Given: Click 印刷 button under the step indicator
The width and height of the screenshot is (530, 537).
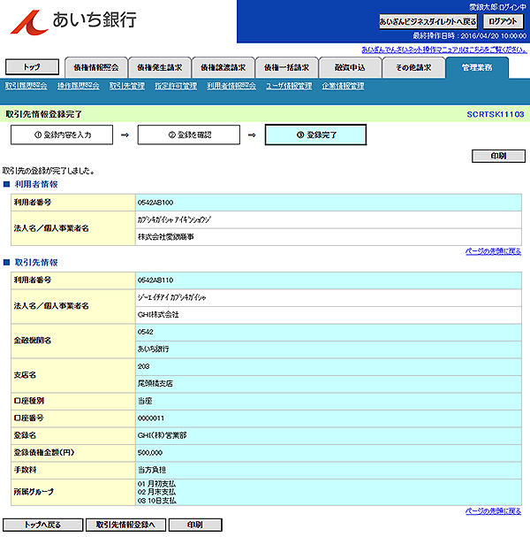Looking at the screenshot, I should point(498,157).
